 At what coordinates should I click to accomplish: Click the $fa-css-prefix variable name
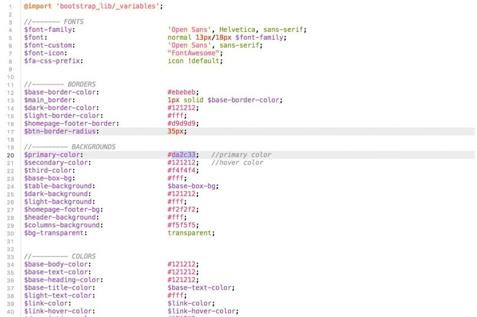(53, 61)
